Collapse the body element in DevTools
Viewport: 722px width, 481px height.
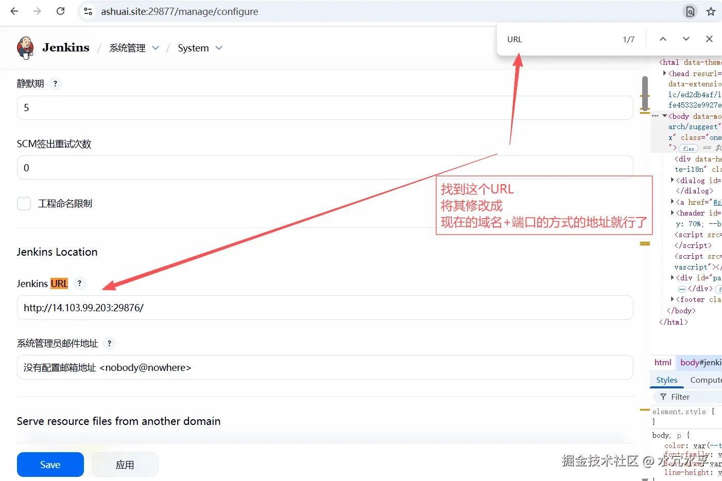[664, 116]
